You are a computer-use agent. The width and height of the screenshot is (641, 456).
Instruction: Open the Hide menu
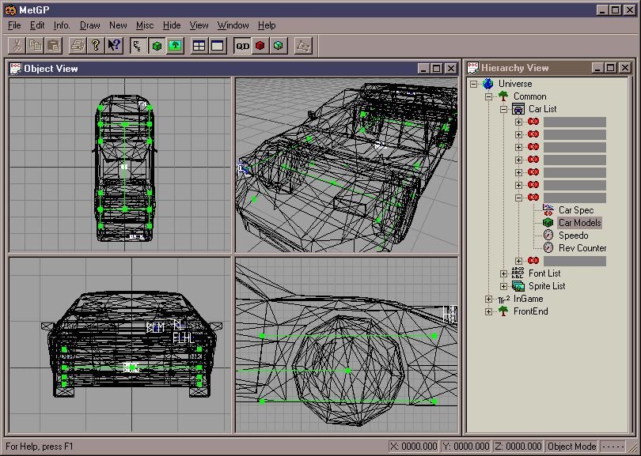coord(172,25)
